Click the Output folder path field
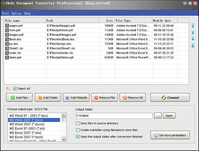This screenshot has width=199, height=151. click(x=114, y=116)
